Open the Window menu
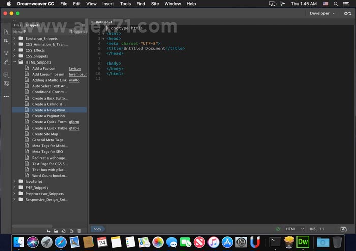 pos(172,4)
